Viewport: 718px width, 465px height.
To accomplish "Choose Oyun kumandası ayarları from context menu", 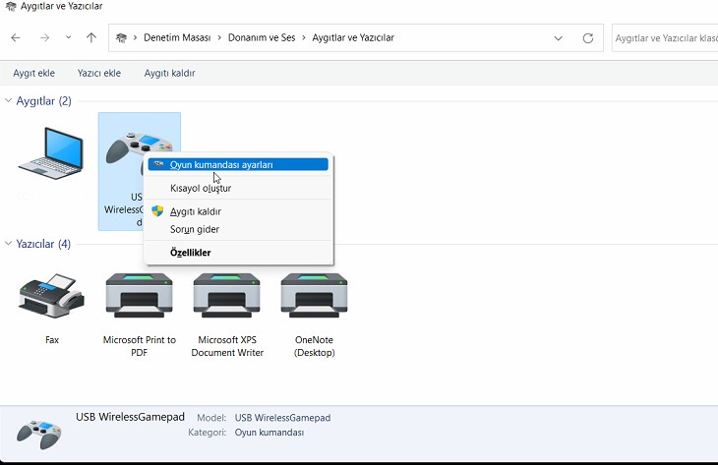I will (221, 165).
